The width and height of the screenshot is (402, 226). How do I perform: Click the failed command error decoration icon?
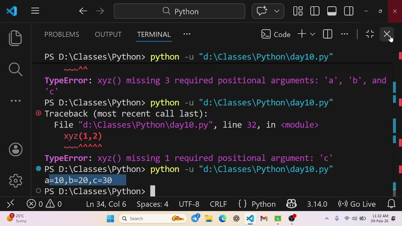[38, 113]
